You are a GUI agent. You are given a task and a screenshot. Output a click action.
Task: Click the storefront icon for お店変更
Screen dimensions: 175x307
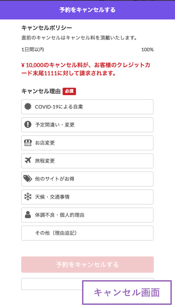28,143
